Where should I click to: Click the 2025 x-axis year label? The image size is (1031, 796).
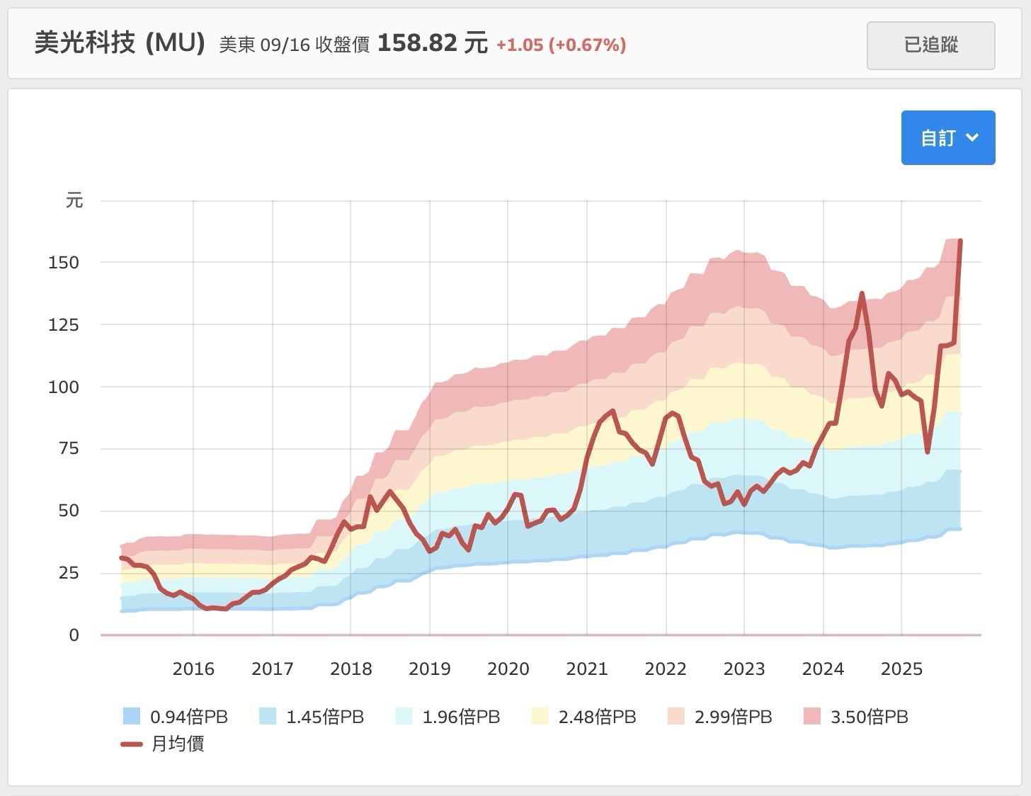[901, 669]
